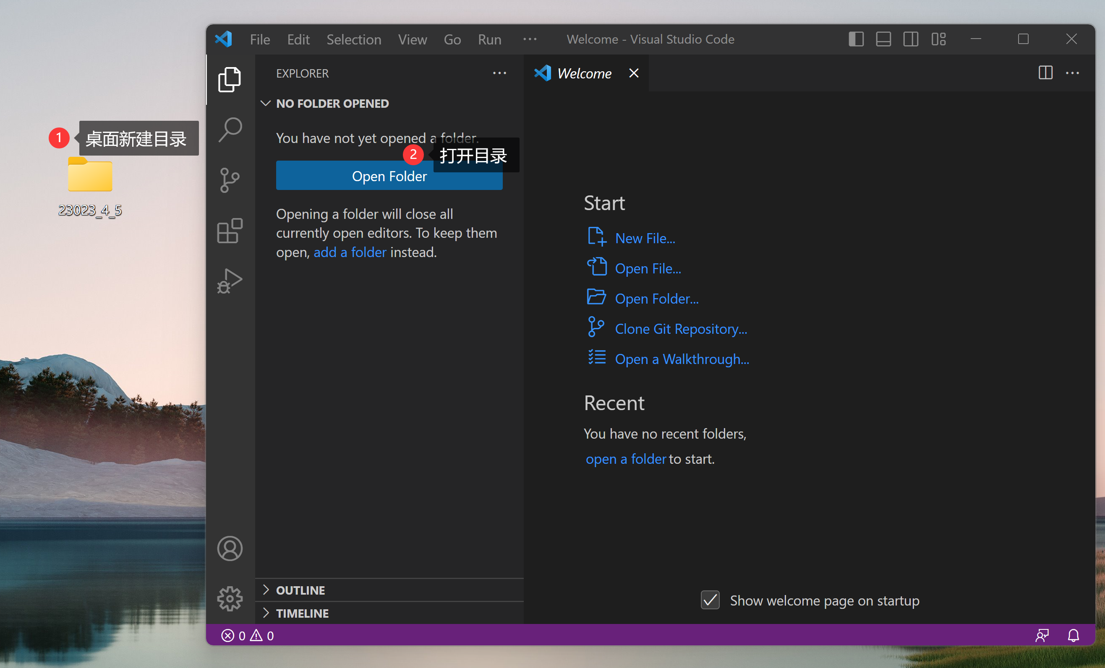The width and height of the screenshot is (1105, 668).
Task: Toggle the primary side bar layout icon
Action: (x=856, y=39)
